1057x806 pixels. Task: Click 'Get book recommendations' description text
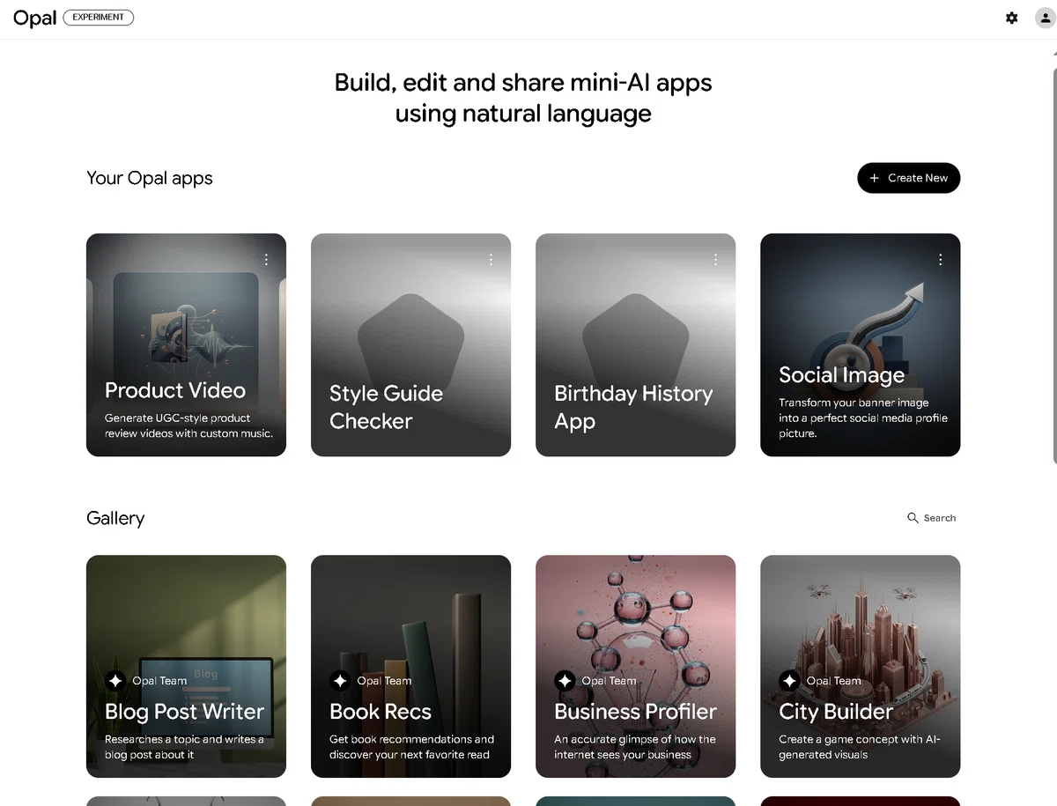[411, 747]
